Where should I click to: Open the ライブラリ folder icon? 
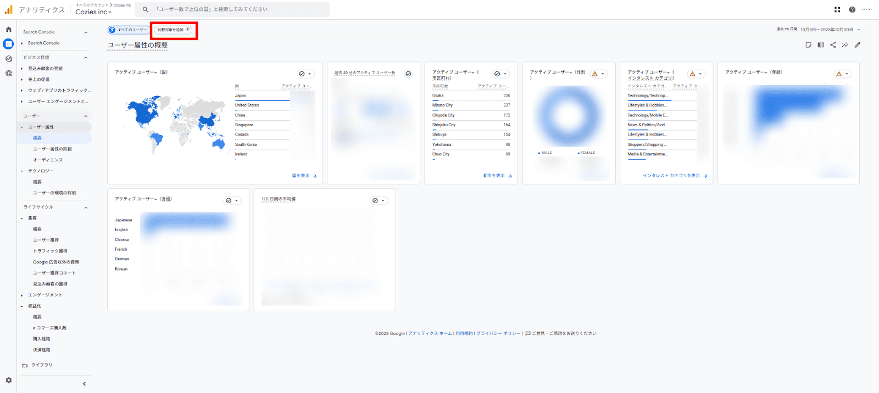click(25, 365)
